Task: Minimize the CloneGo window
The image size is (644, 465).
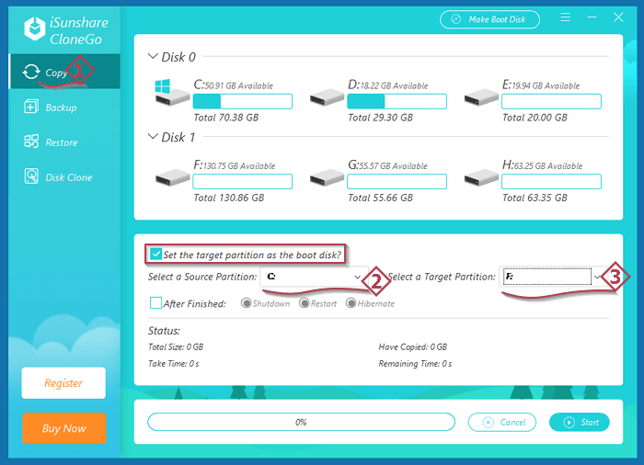Action: pos(592,17)
